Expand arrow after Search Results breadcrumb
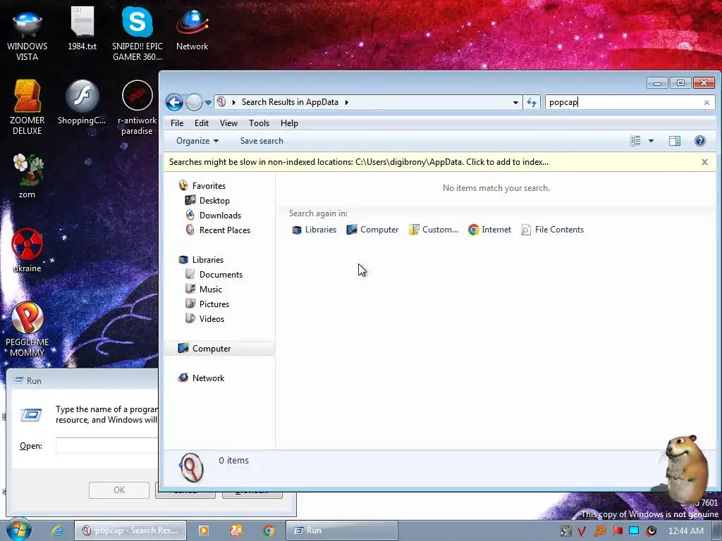This screenshot has width=722, height=541. pos(347,102)
